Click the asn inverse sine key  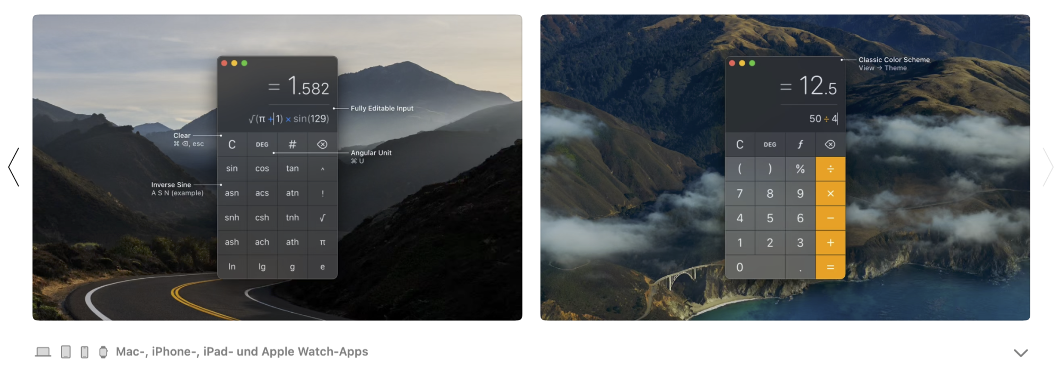point(232,193)
